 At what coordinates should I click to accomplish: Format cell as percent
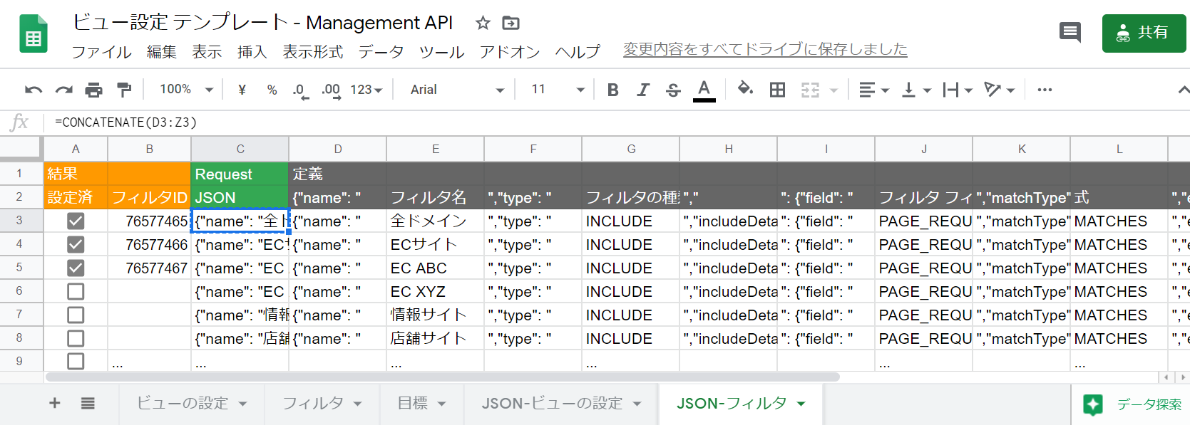click(272, 90)
